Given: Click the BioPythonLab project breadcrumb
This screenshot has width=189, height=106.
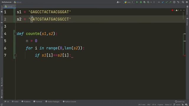Looking at the screenshot, I should tap(6, 2).
